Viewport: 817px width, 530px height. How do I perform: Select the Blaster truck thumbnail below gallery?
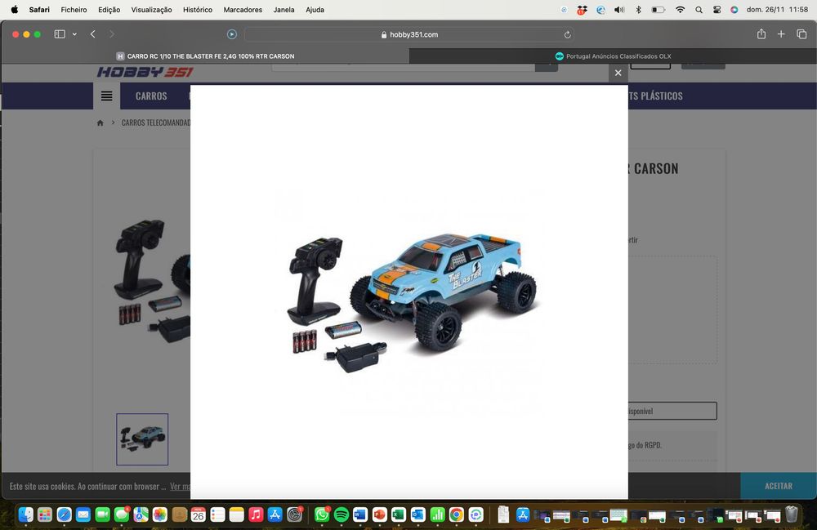tap(142, 439)
